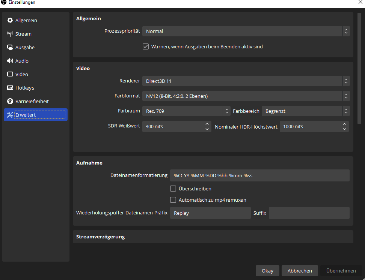Click the Audio speaker icon
This screenshot has width=365, height=280.
point(10,61)
